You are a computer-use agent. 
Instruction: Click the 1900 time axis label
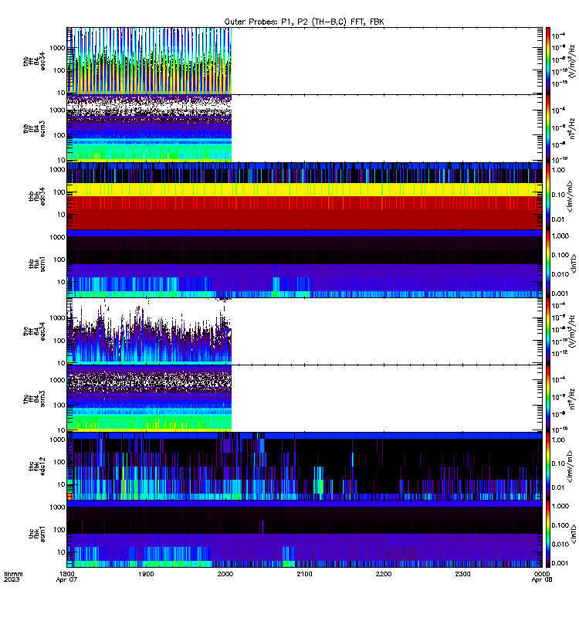click(x=146, y=574)
